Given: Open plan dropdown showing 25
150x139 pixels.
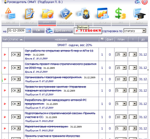Looking at the screenshot, I should pyautogui.click(x=121, y=54).
